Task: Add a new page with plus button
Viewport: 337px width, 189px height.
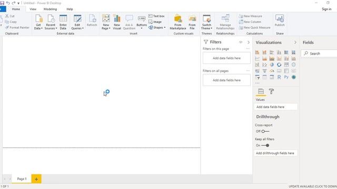Action: click(36, 179)
